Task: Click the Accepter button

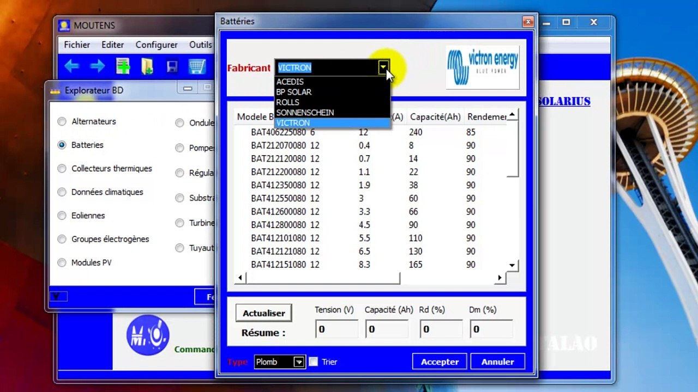Action: point(440,362)
